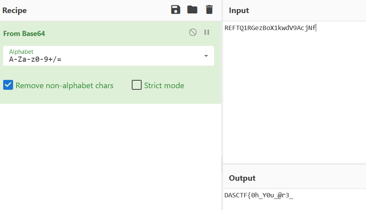366x210 pixels.
Task: Uncheck Remove non-alphabet chars
Action: 8,85
